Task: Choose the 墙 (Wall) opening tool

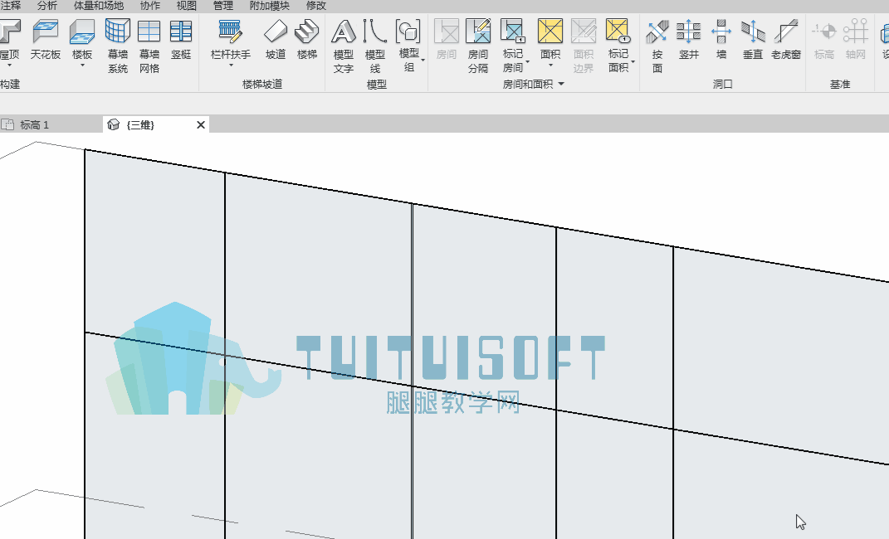Action: pyautogui.click(x=721, y=38)
